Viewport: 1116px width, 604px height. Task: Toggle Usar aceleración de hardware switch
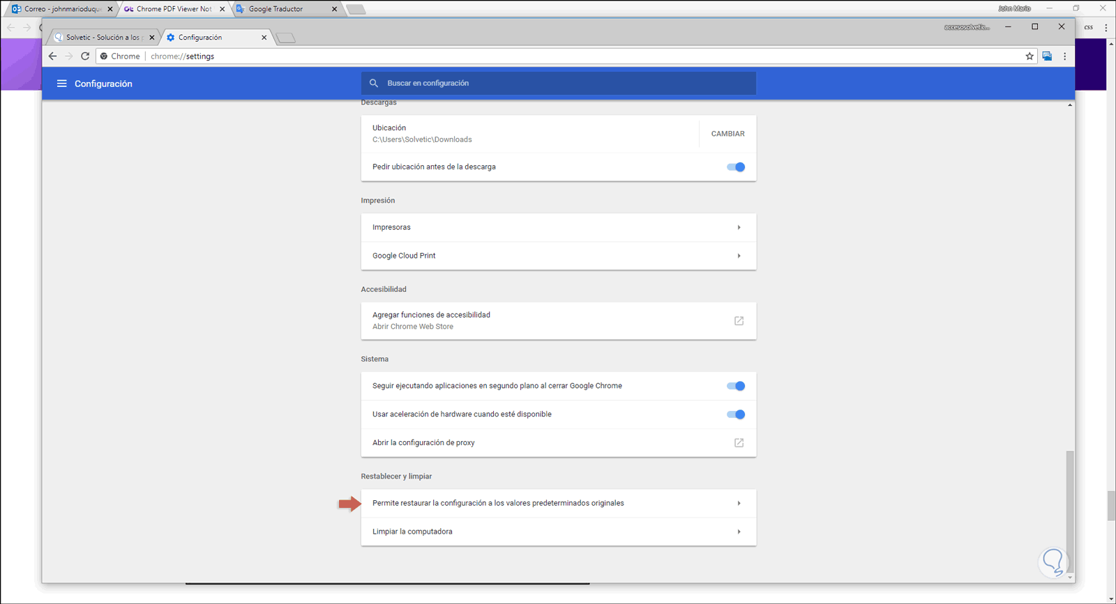pyautogui.click(x=736, y=415)
